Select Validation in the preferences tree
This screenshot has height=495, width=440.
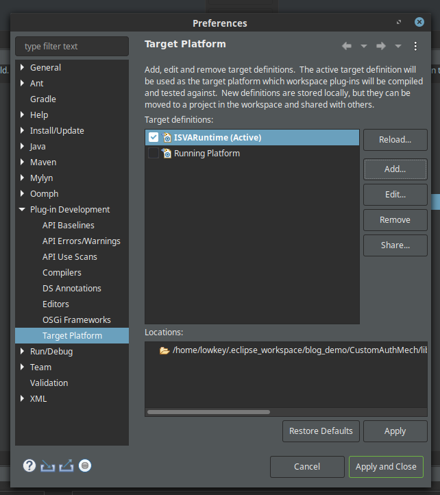49,383
